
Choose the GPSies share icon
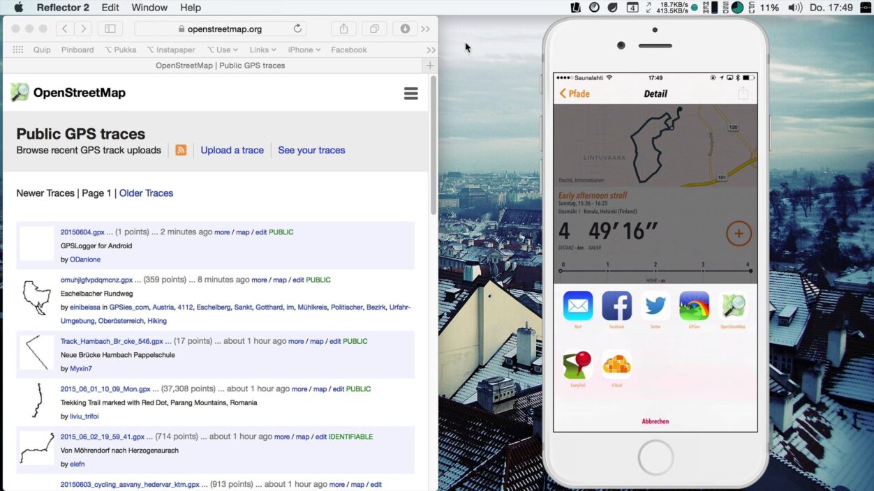tap(694, 306)
